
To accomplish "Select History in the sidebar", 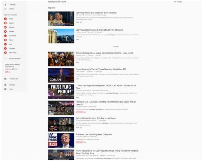I will [12, 9].
